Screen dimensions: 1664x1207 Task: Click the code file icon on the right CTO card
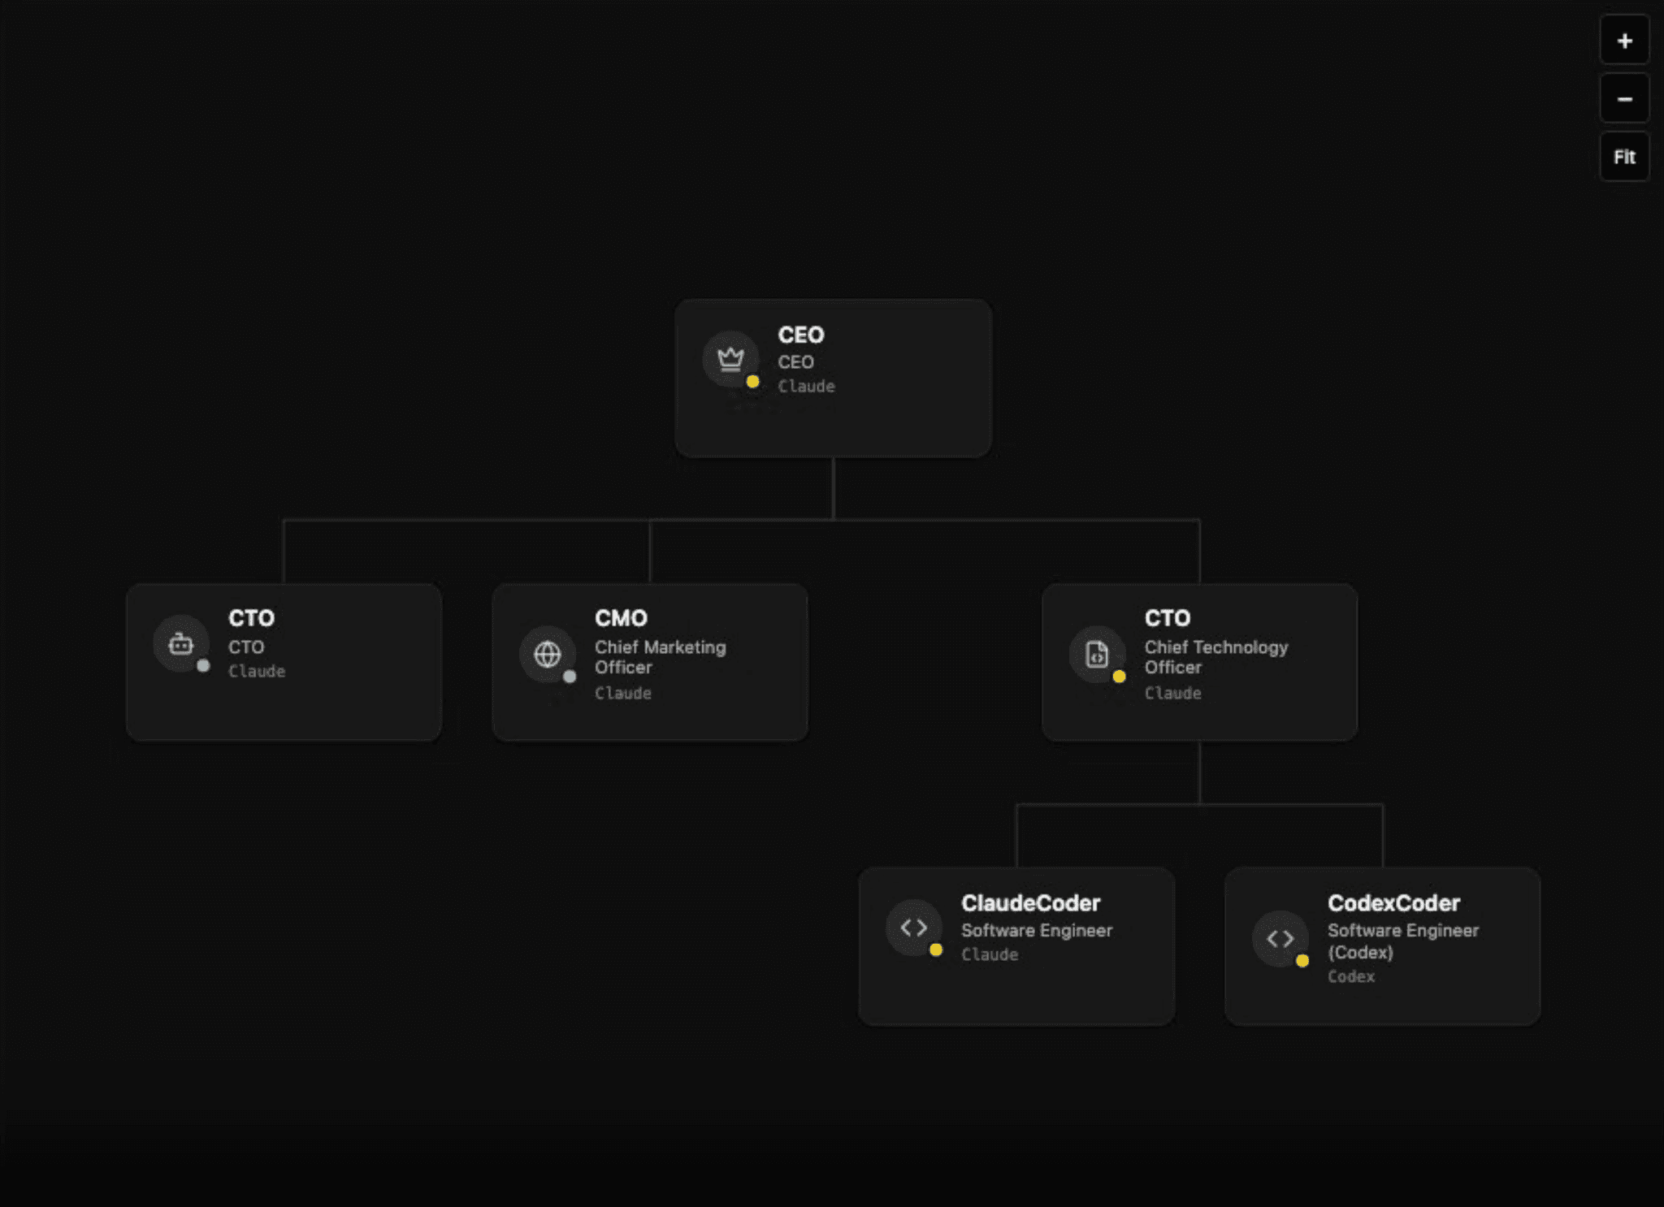[1098, 653]
